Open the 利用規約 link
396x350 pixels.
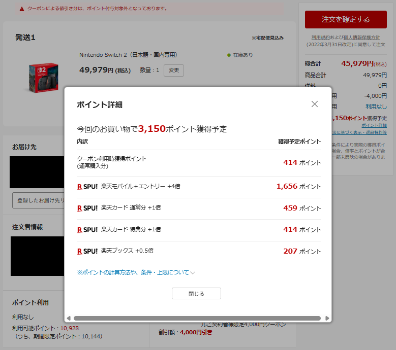click(320, 38)
